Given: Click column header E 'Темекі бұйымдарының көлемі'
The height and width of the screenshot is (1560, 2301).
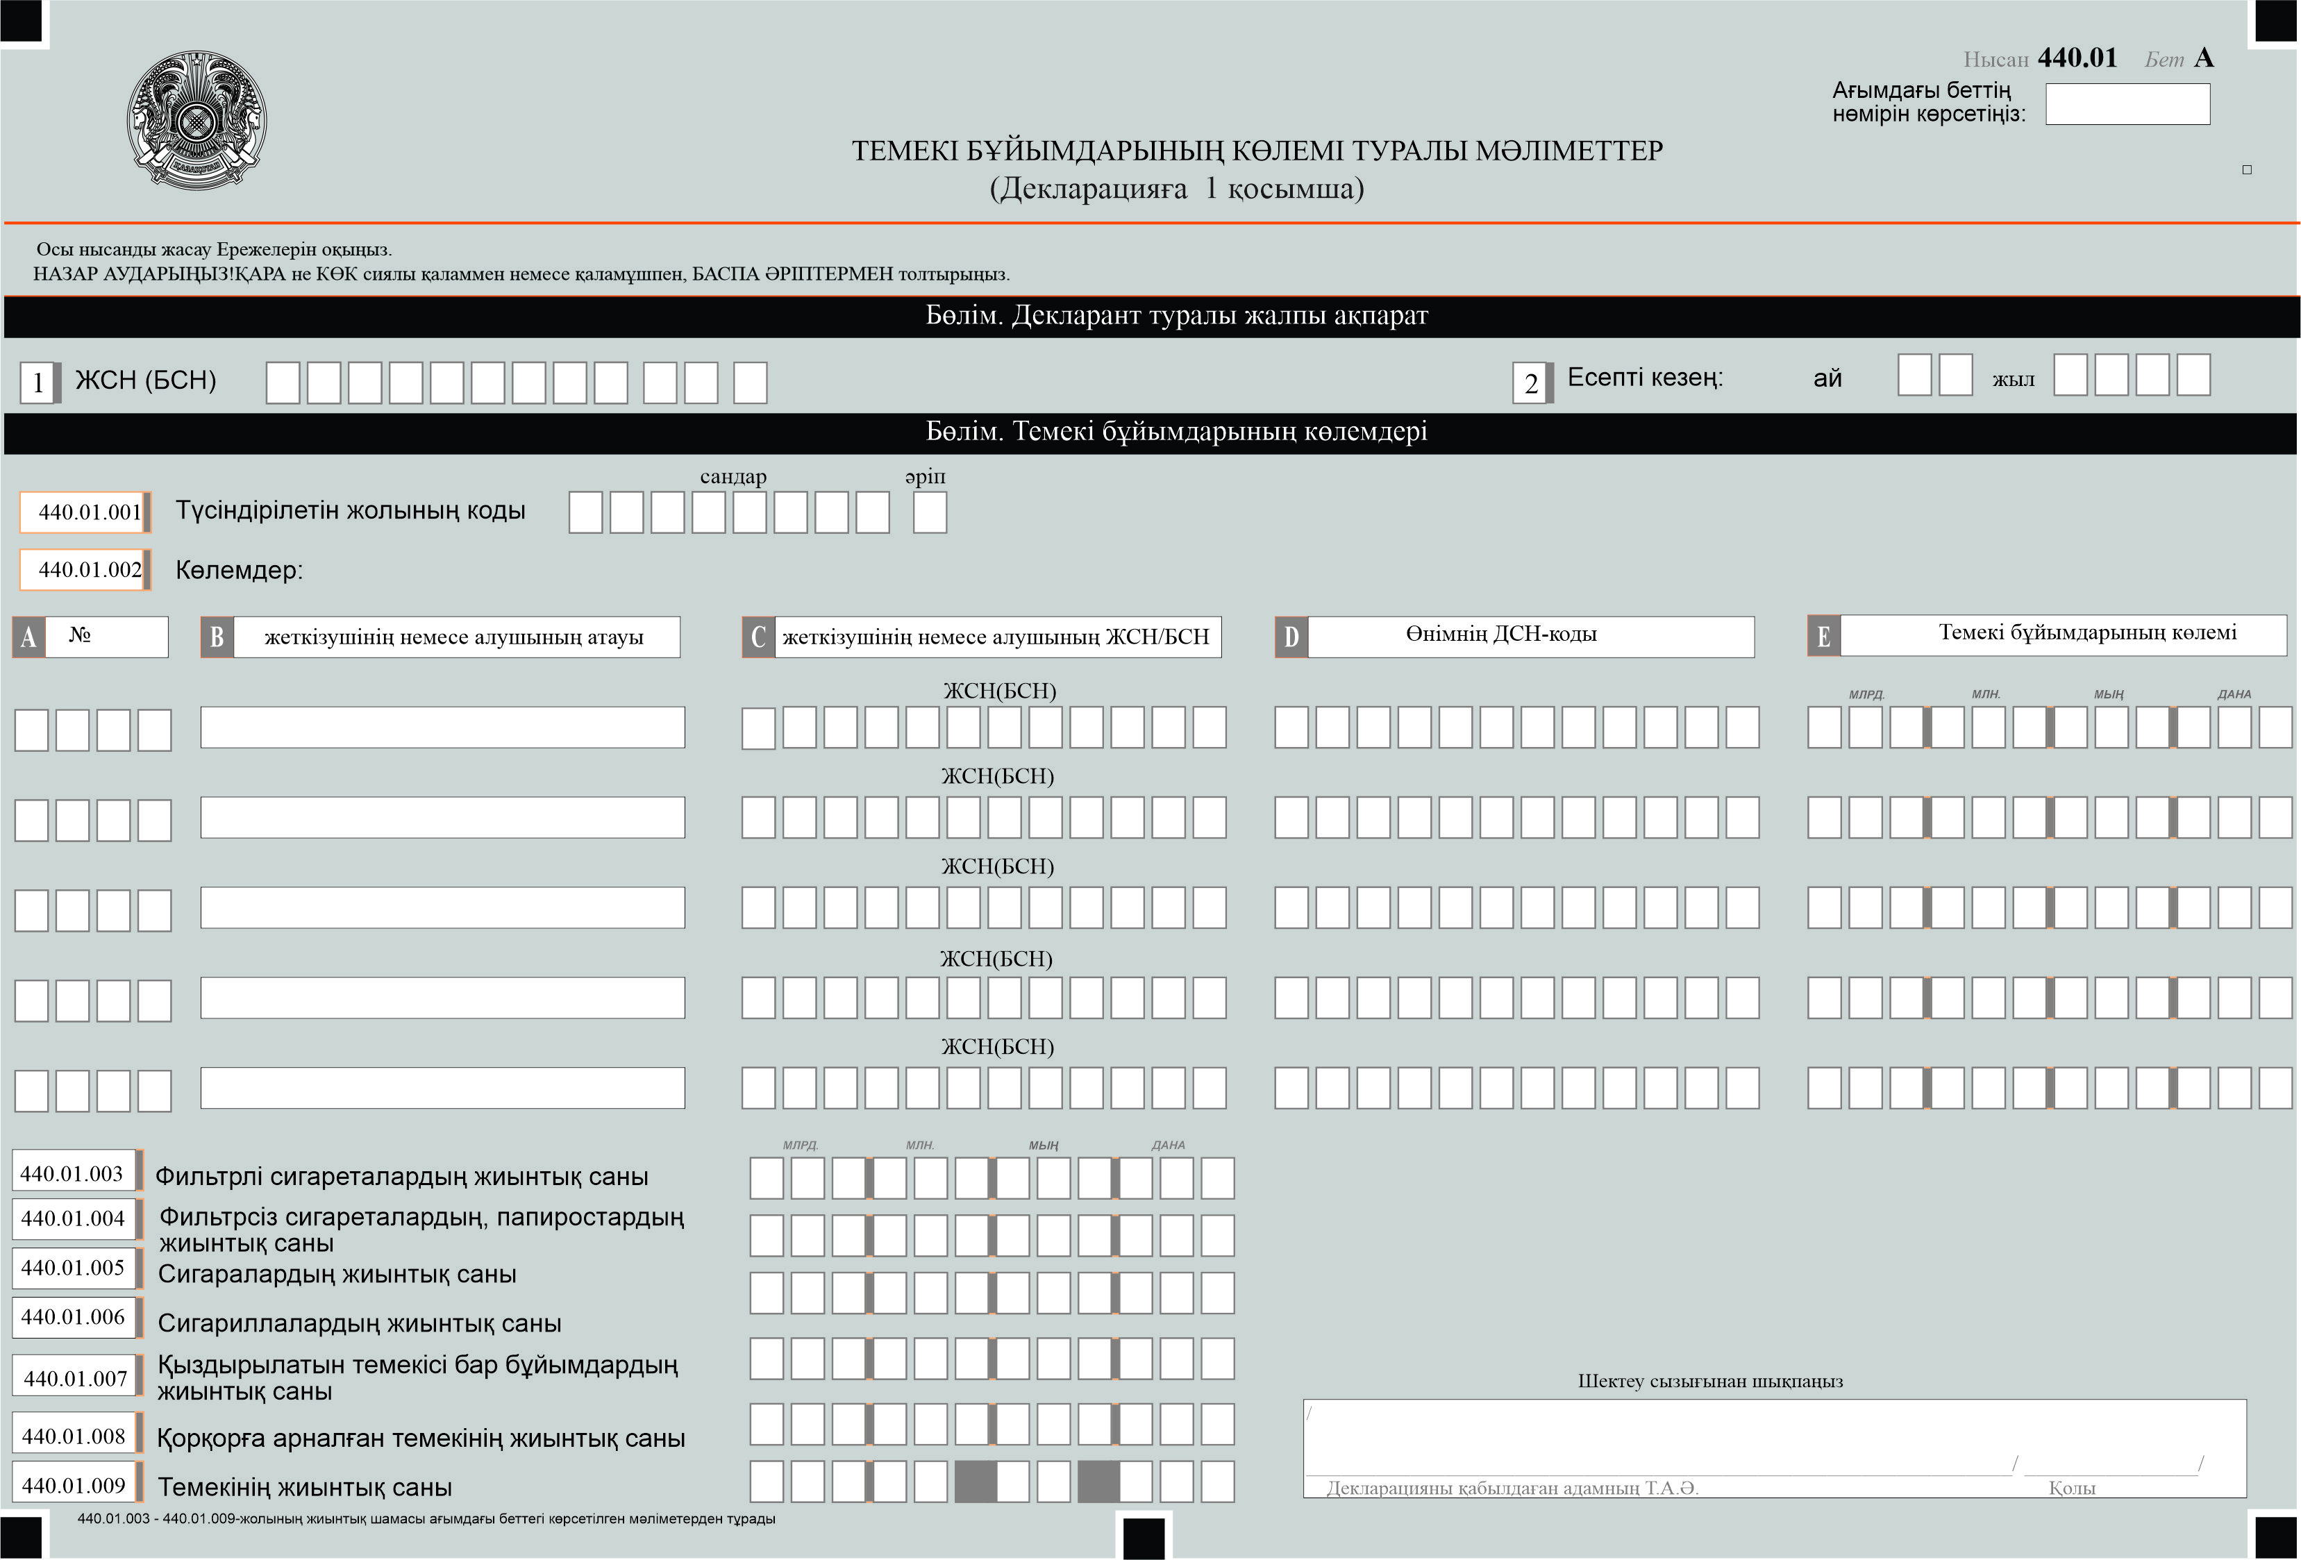Looking at the screenshot, I should pyautogui.click(x=2048, y=635).
